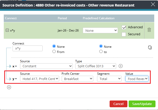Click the plus icon below the y row
This screenshot has width=158, height=110.
point(9,87)
